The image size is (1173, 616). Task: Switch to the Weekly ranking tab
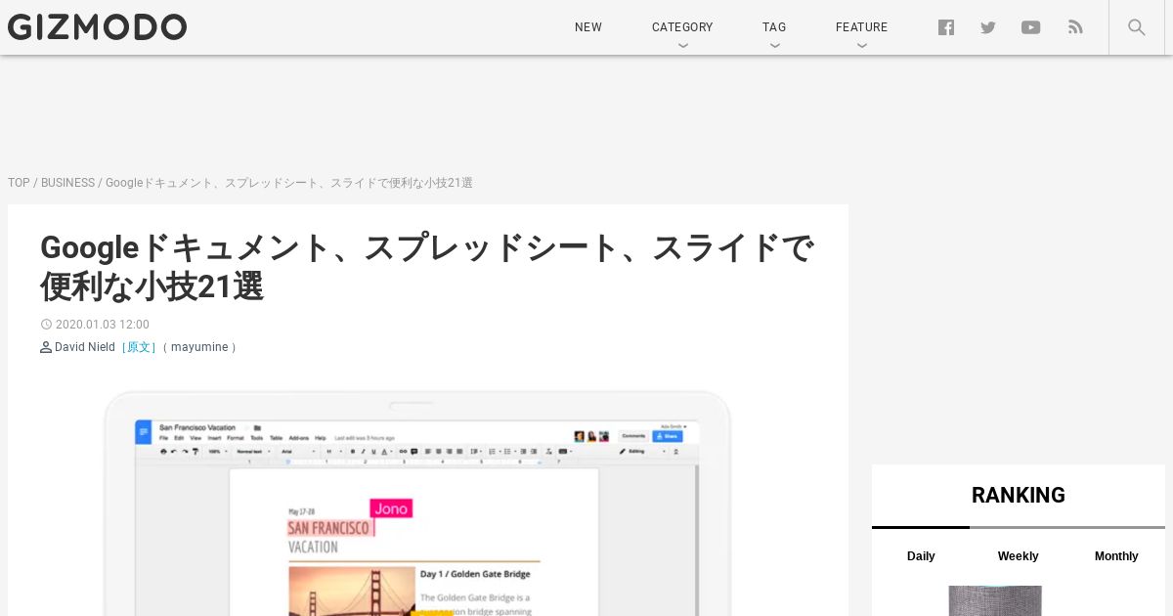(x=1018, y=555)
